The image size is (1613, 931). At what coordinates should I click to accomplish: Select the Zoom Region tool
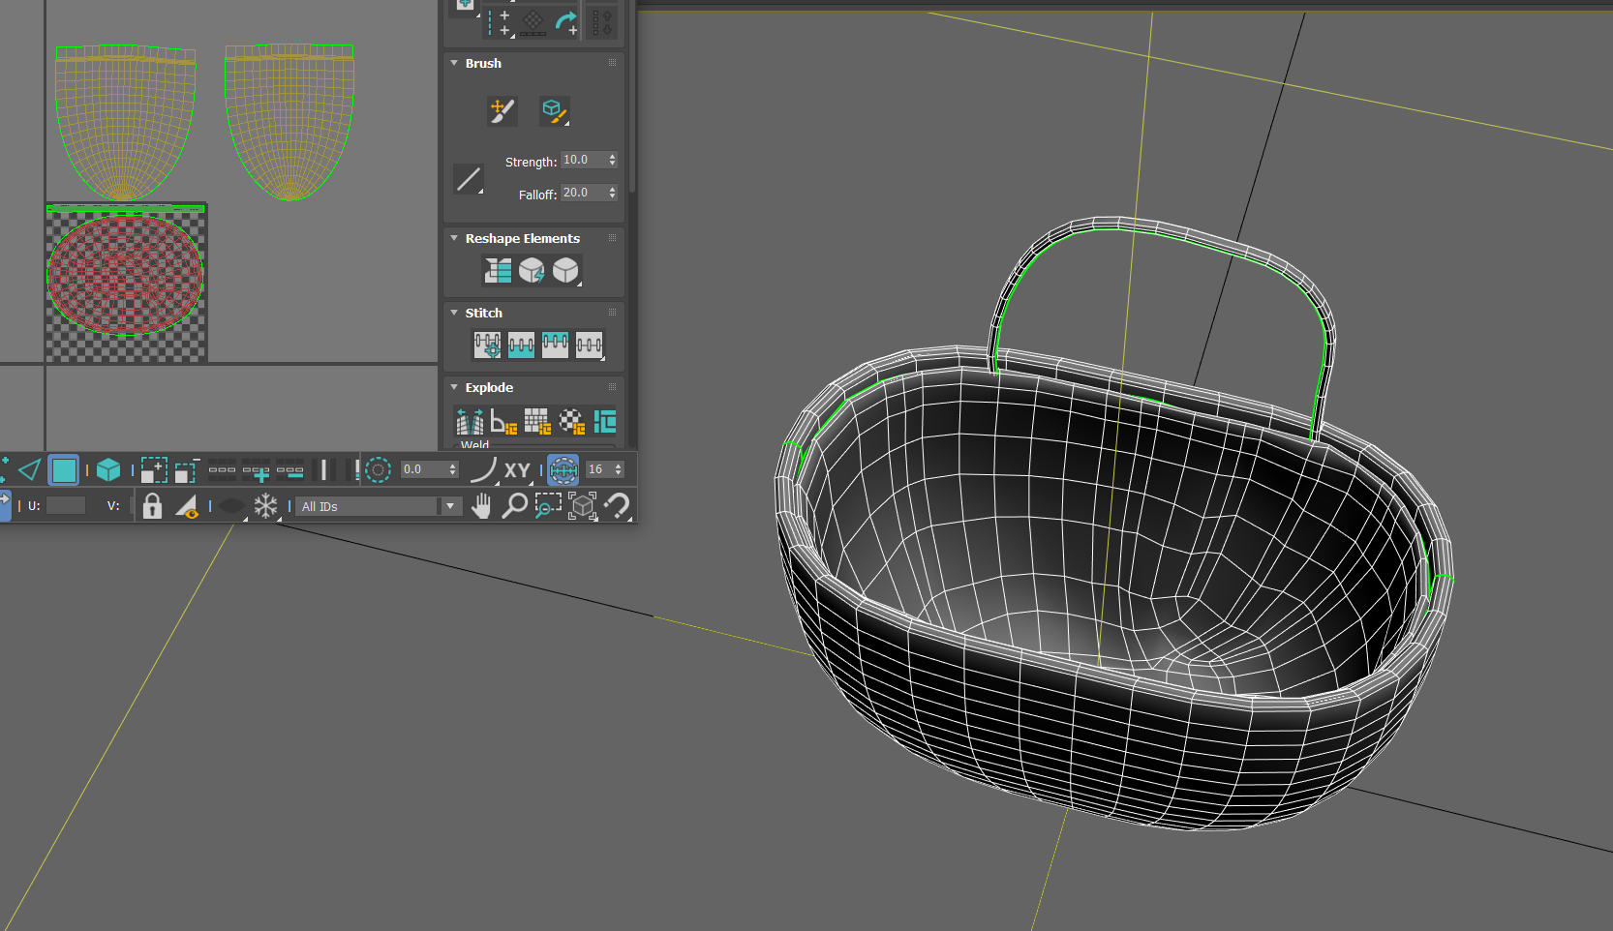click(x=548, y=505)
